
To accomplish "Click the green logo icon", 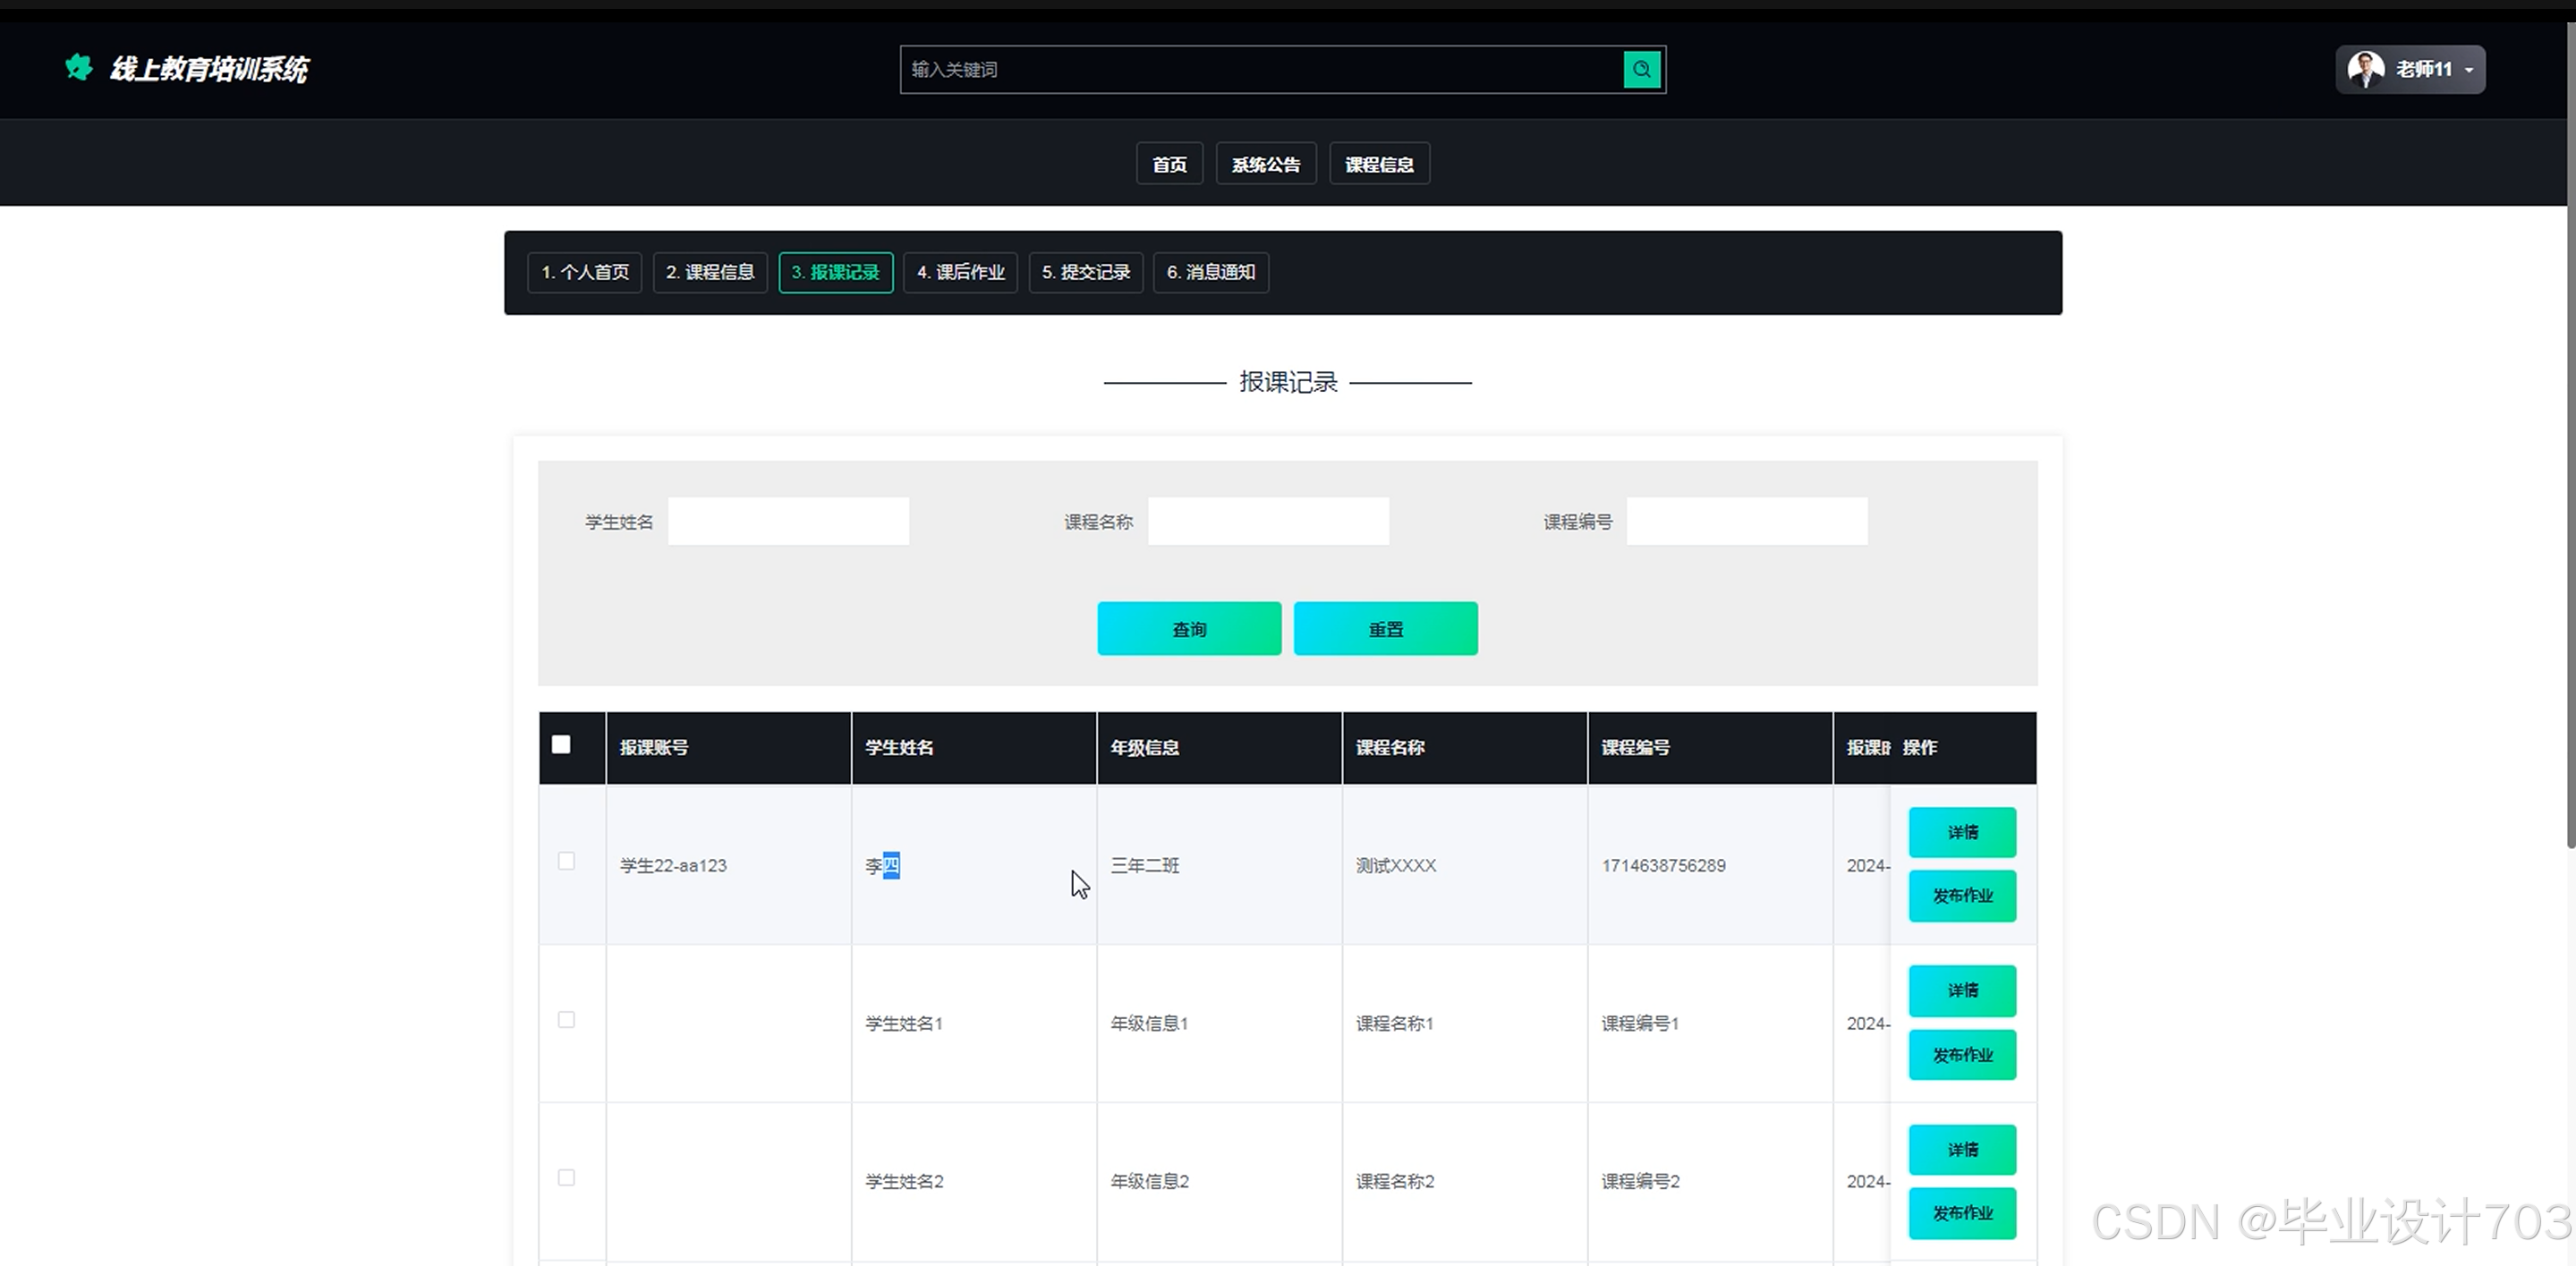I will click(x=79, y=68).
